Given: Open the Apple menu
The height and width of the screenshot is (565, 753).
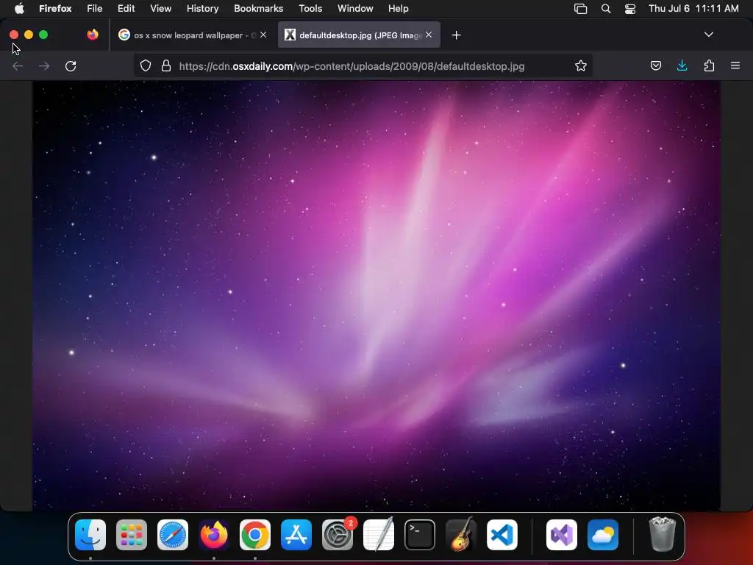Looking at the screenshot, I should pyautogui.click(x=19, y=9).
